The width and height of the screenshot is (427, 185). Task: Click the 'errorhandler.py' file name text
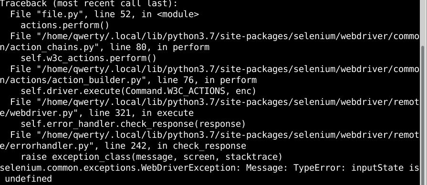pos(50,146)
